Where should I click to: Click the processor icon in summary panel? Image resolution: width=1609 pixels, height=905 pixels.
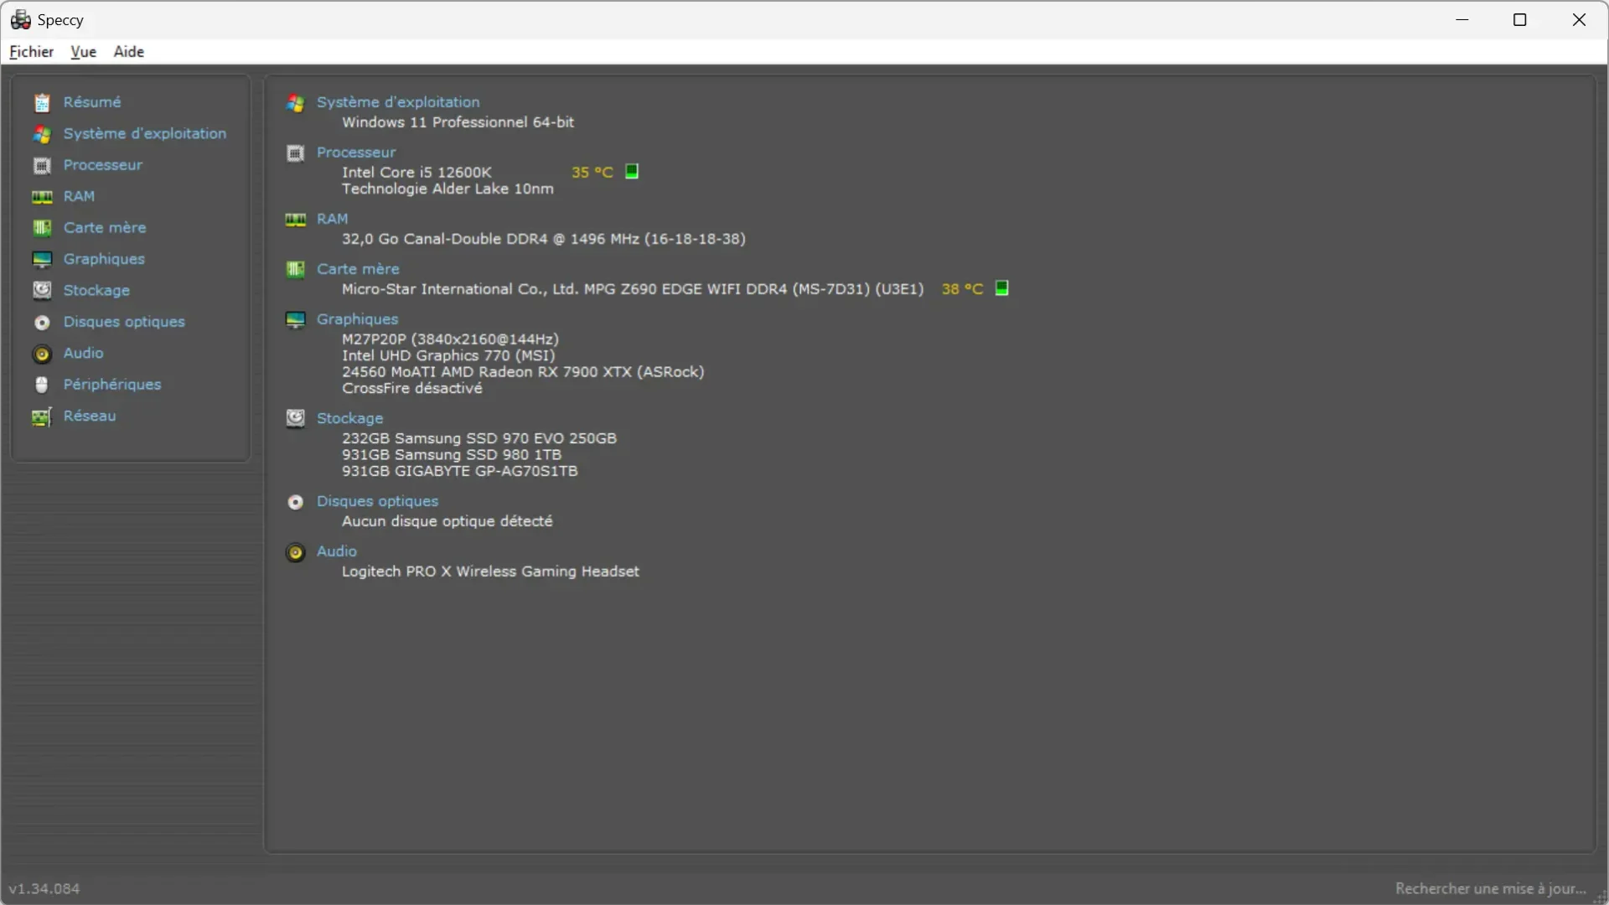[295, 153]
